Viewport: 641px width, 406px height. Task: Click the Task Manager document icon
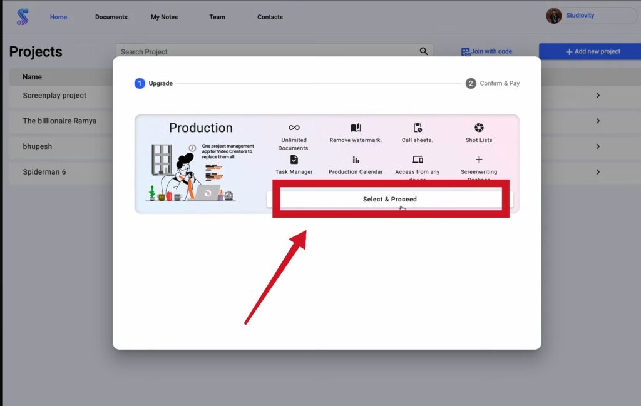click(294, 160)
